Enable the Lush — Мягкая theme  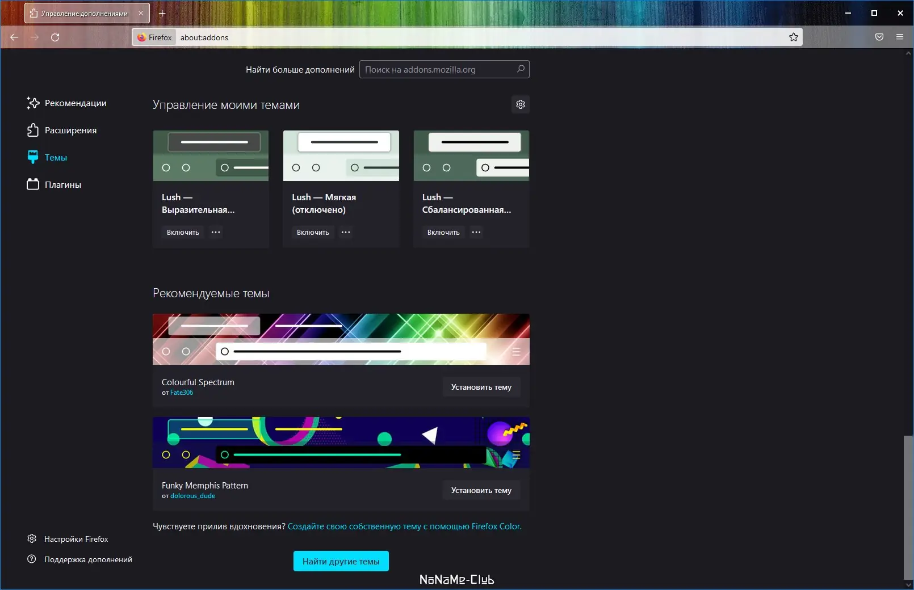[x=313, y=233]
